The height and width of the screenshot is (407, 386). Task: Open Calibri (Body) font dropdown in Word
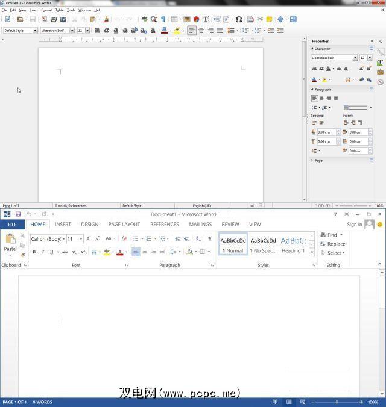click(64, 239)
